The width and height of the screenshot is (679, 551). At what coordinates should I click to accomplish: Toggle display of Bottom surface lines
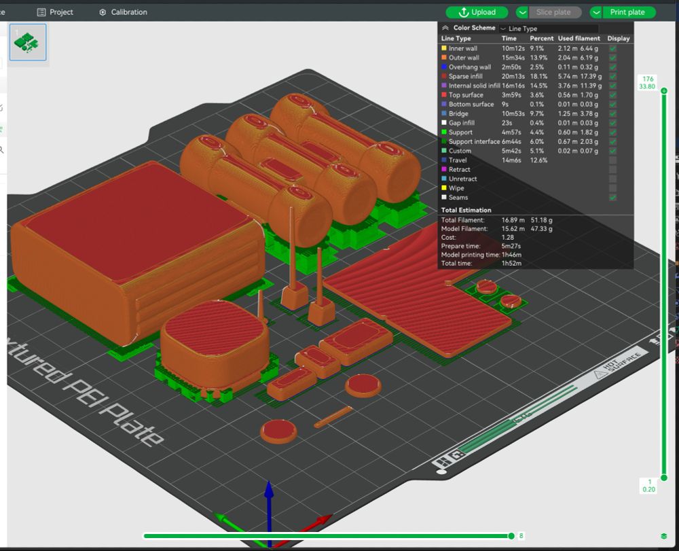612,105
